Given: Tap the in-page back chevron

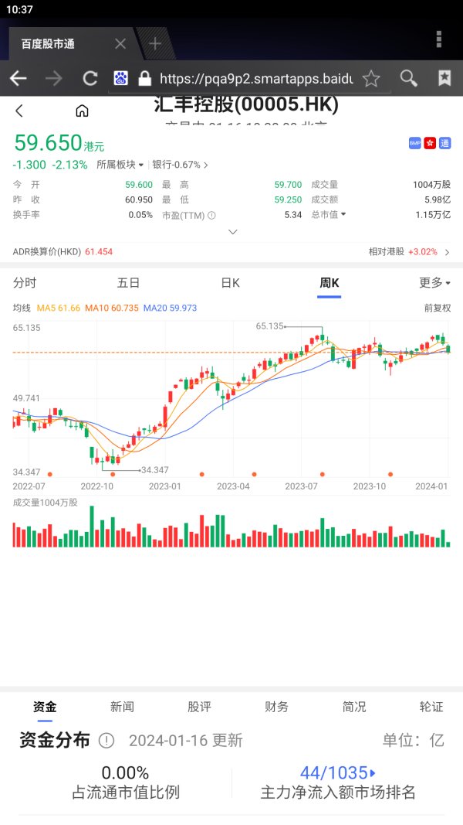Looking at the screenshot, I should (19, 111).
